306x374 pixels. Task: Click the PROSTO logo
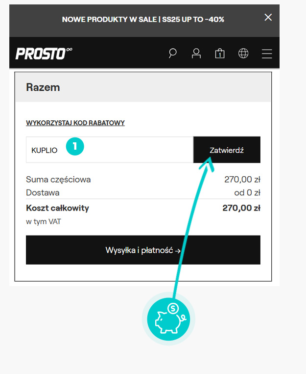(44, 53)
